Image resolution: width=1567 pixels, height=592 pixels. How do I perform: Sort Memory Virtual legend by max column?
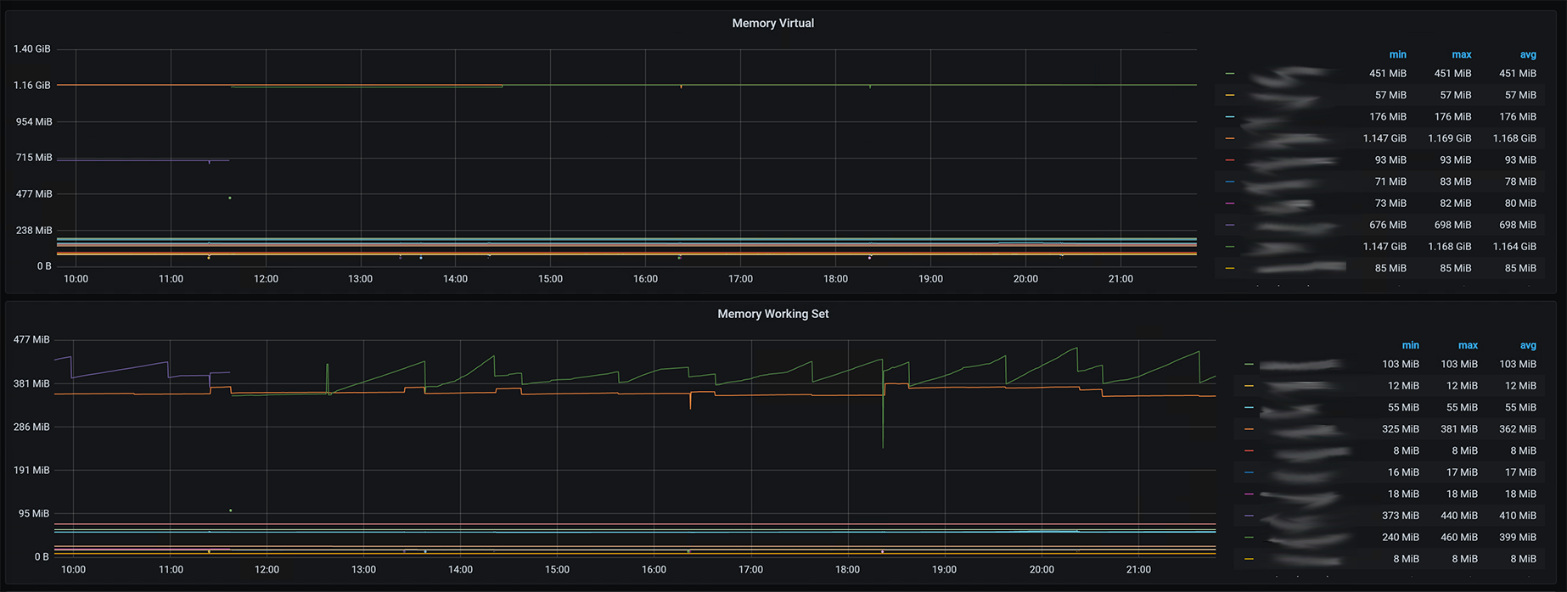(1461, 54)
